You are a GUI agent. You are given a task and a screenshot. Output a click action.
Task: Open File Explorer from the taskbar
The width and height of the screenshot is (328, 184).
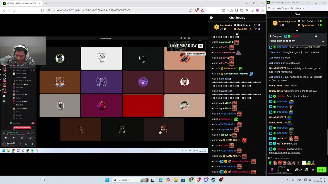176,180
